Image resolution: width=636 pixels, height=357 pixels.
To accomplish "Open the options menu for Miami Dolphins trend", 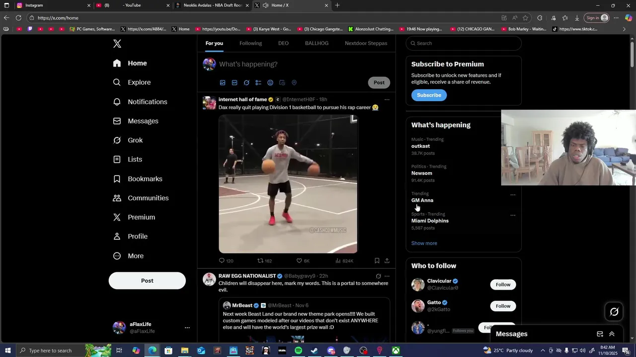I will click(x=513, y=215).
